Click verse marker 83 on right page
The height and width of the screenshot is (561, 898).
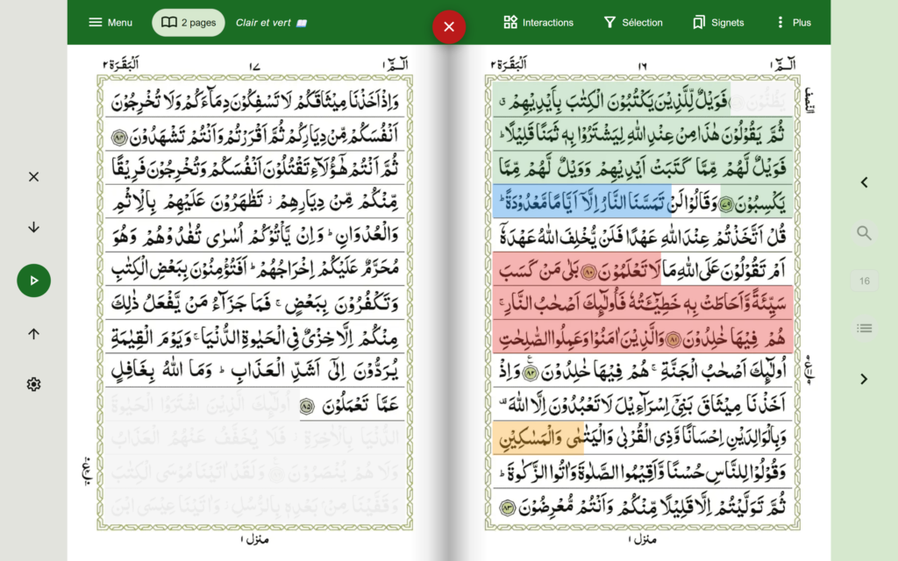508,508
